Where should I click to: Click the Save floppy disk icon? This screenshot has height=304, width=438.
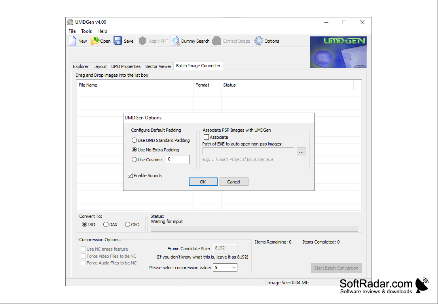pos(118,41)
